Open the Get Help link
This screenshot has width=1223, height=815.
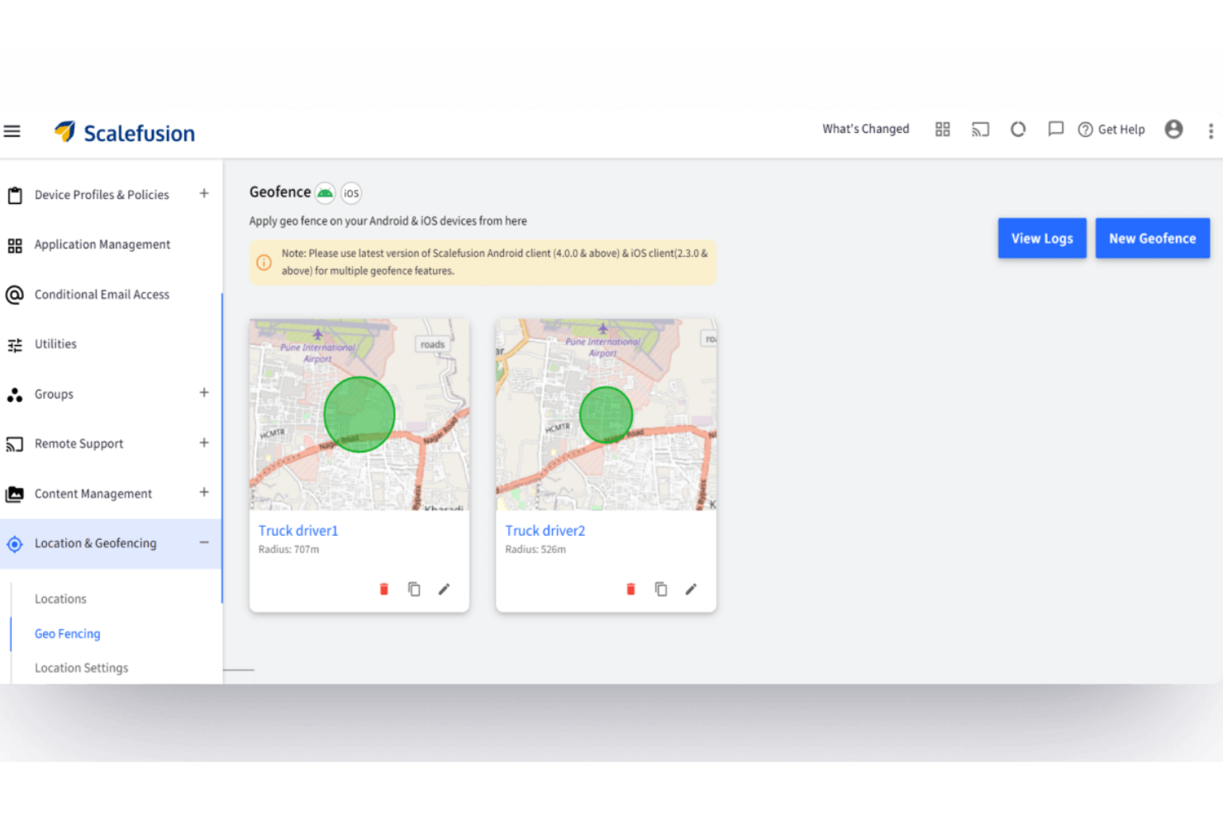(x=1111, y=130)
